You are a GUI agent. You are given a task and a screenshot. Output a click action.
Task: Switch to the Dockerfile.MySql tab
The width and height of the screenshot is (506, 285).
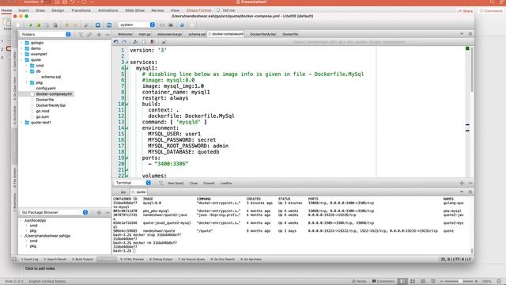(x=262, y=34)
